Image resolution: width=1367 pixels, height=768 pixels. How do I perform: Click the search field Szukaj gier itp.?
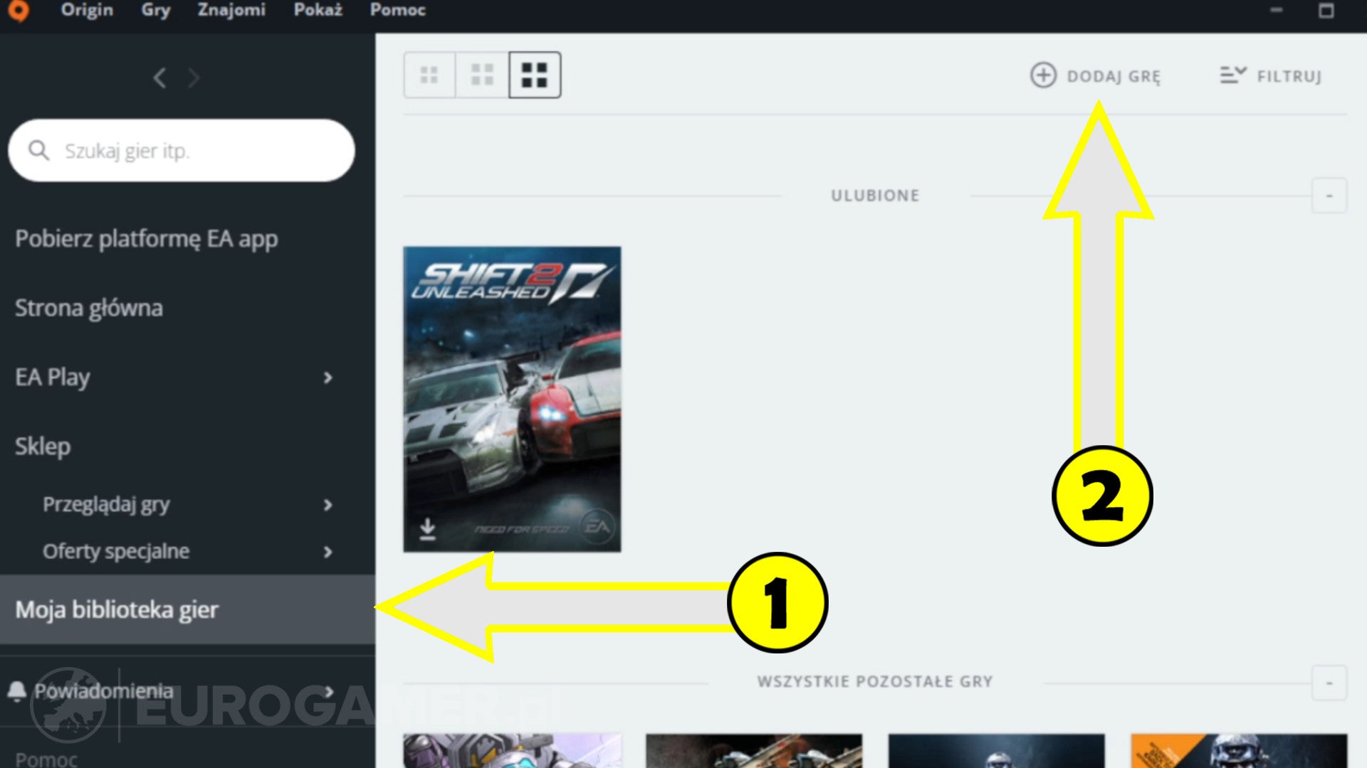181,150
